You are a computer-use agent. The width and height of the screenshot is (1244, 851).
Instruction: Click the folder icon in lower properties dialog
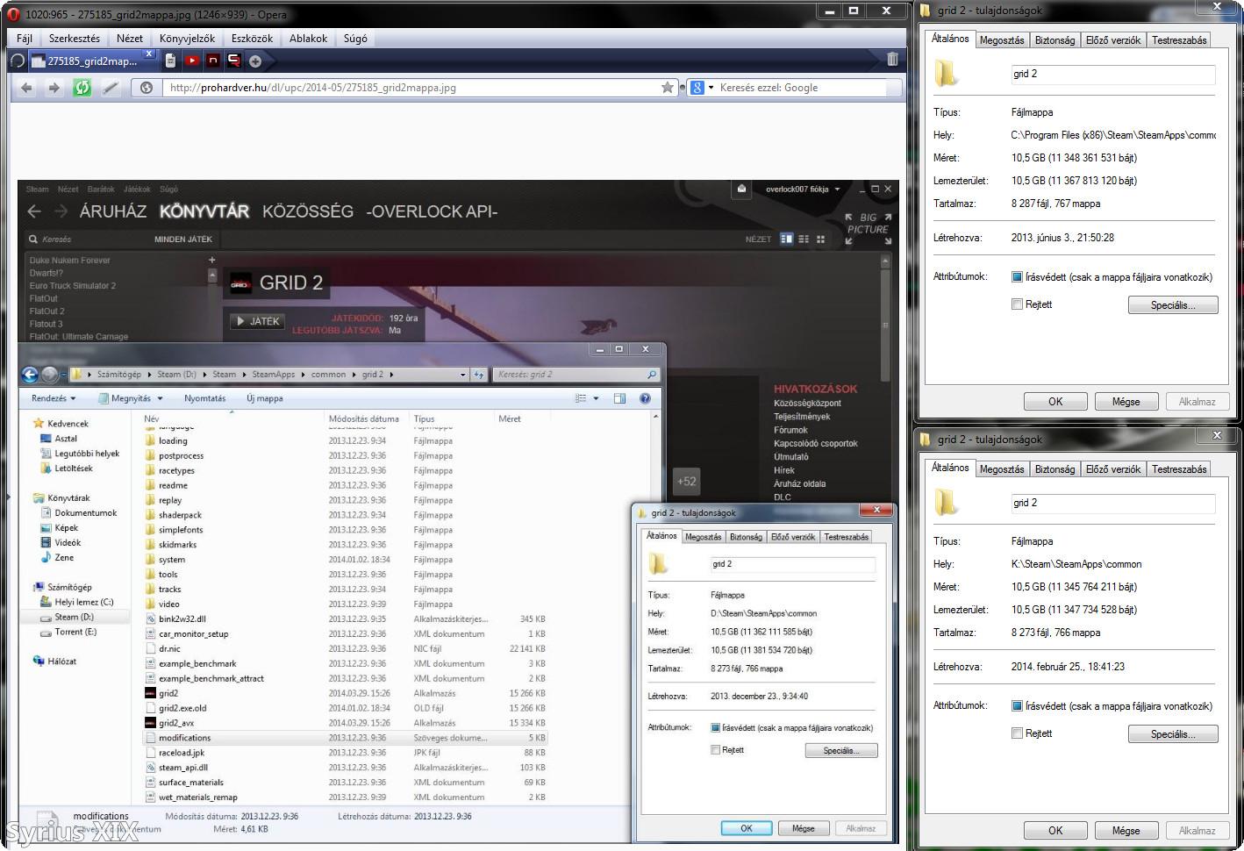click(946, 503)
